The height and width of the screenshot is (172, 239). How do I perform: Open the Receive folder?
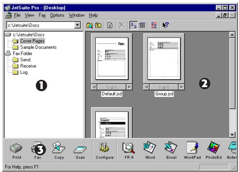[28, 66]
